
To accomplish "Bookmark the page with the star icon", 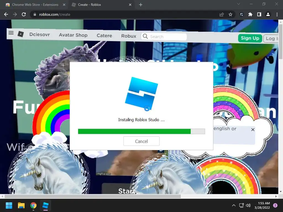I will click(x=230, y=14).
